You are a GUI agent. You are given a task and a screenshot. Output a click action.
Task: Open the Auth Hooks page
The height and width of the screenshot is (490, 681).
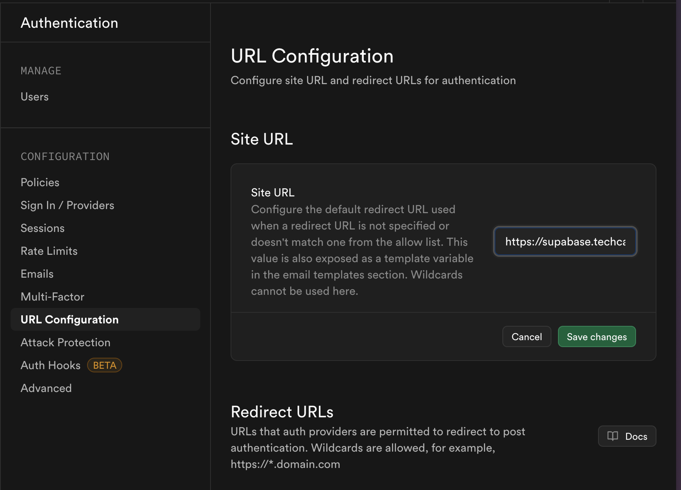50,365
